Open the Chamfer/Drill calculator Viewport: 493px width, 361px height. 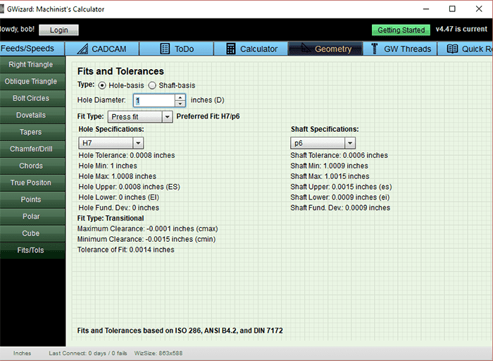[x=32, y=149]
